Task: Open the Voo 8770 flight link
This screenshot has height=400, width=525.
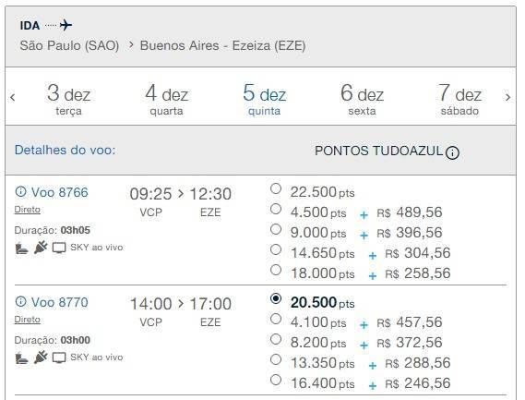Action: tap(60, 302)
